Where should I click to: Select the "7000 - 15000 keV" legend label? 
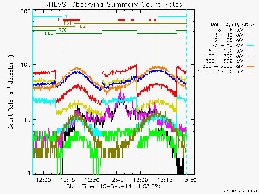click(220, 72)
